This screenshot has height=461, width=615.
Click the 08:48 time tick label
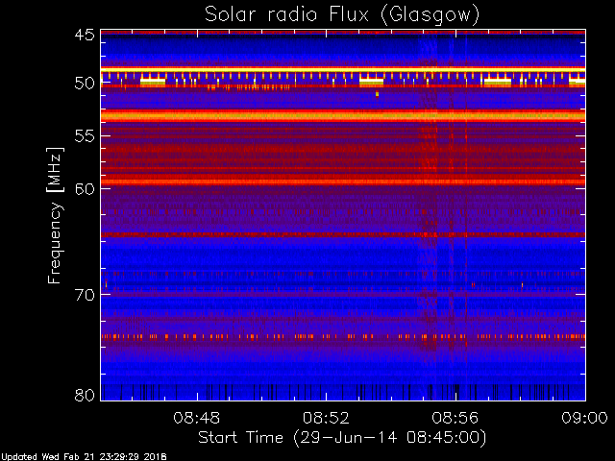pos(196,418)
